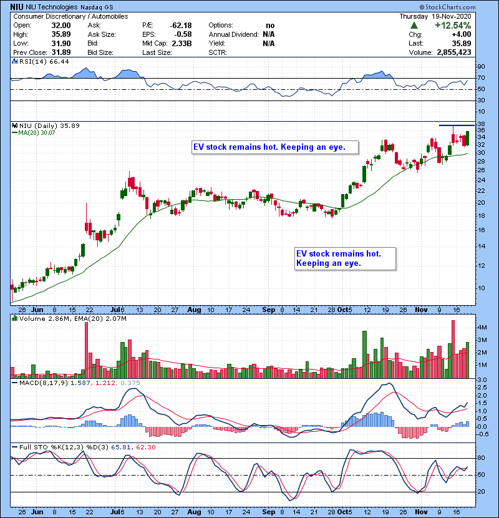
Task: Click the 1.212 MACD signal value
Action: click(x=105, y=383)
